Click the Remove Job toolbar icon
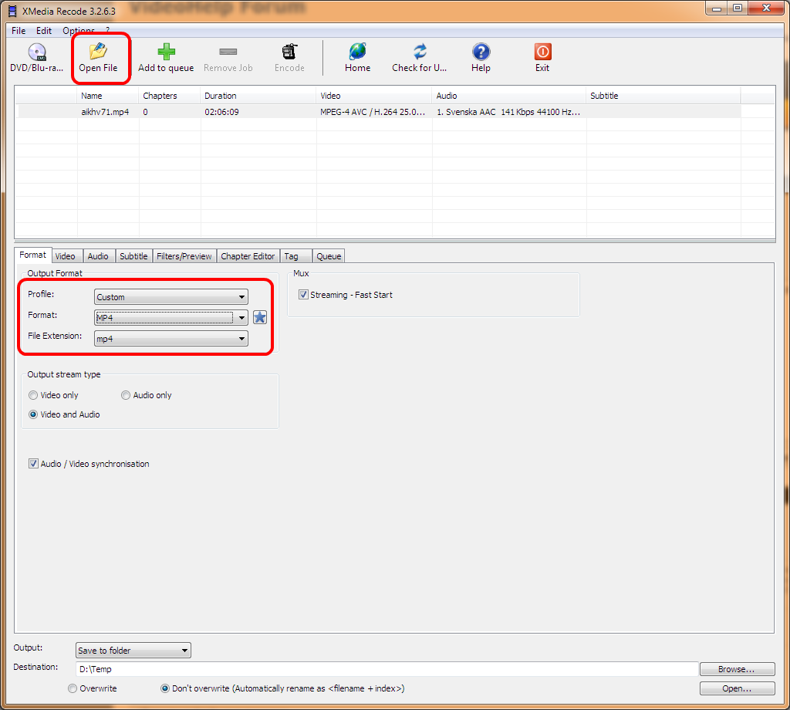The width and height of the screenshot is (790, 710). [x=228, y=57]
